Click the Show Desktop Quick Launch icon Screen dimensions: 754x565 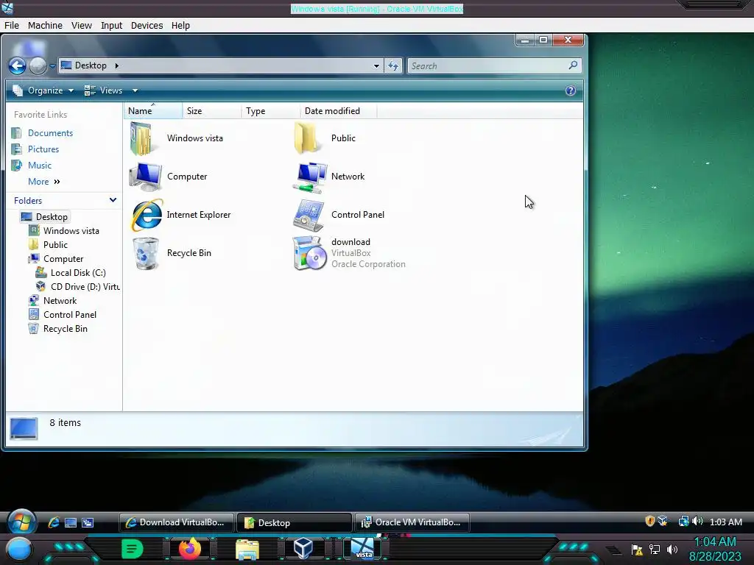[71, 522]
